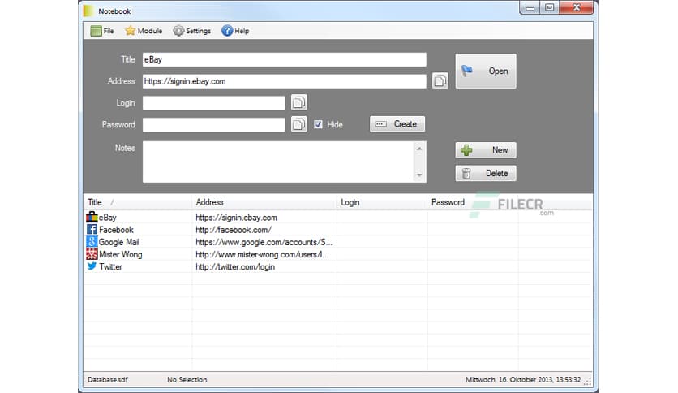Click the Create password button
The width and height of the screenshot is (678, 393).
[397, 123]
